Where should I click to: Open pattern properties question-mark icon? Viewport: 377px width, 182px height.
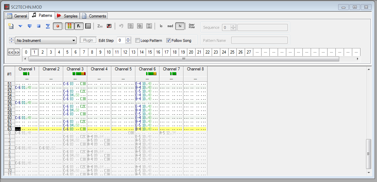[131, 26]
